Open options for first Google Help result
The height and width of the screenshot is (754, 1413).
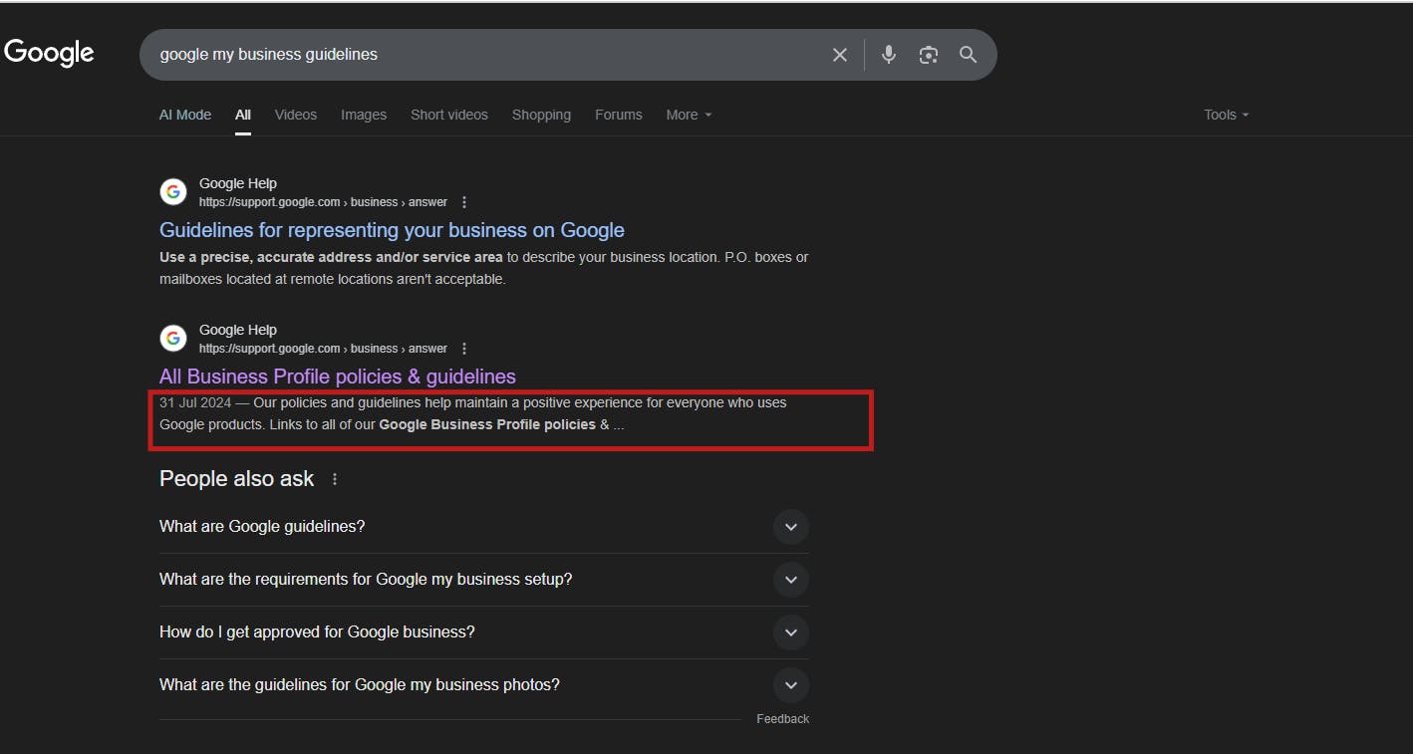click(464, 202)
